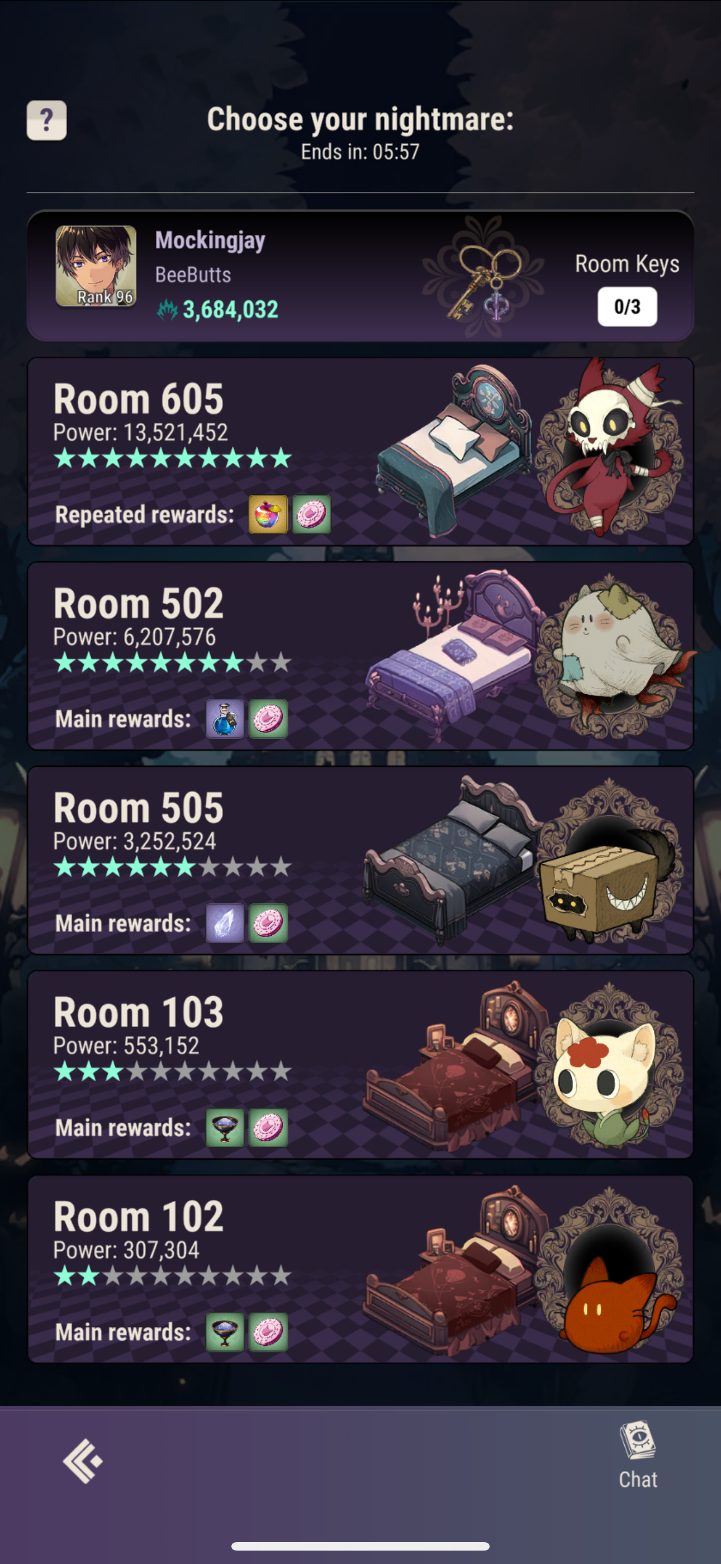Tap the pink coin reward in Room 102

point(268,1332)
